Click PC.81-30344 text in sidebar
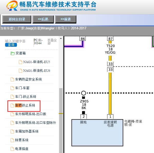The image size is (154, 153). [38, 42]
